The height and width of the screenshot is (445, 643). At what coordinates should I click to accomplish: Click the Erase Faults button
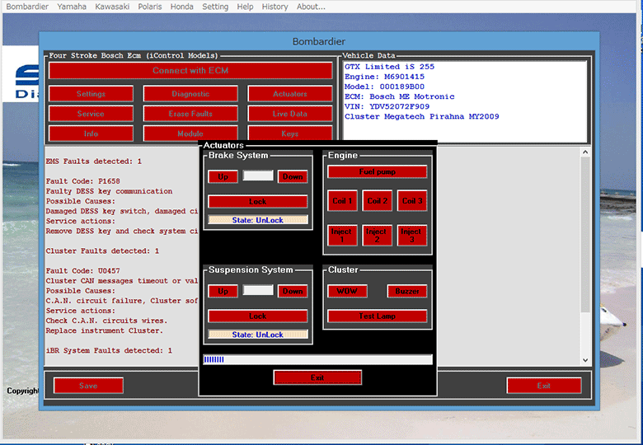tap(190, 114)
